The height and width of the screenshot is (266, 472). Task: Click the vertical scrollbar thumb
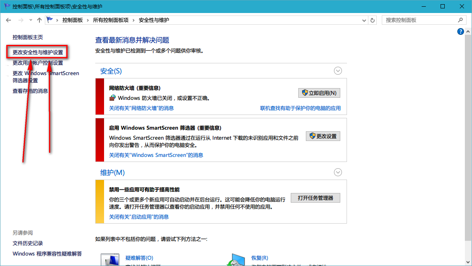468,138
